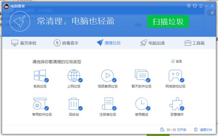Click the 电脑管家 avatar logo in the title bar

click(x=6, y=6)
